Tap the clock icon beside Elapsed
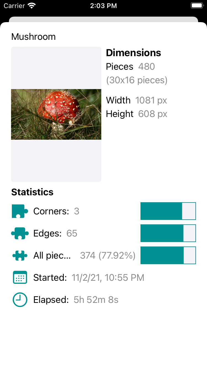This screenshot has width=207, height=369. [20, 300]
